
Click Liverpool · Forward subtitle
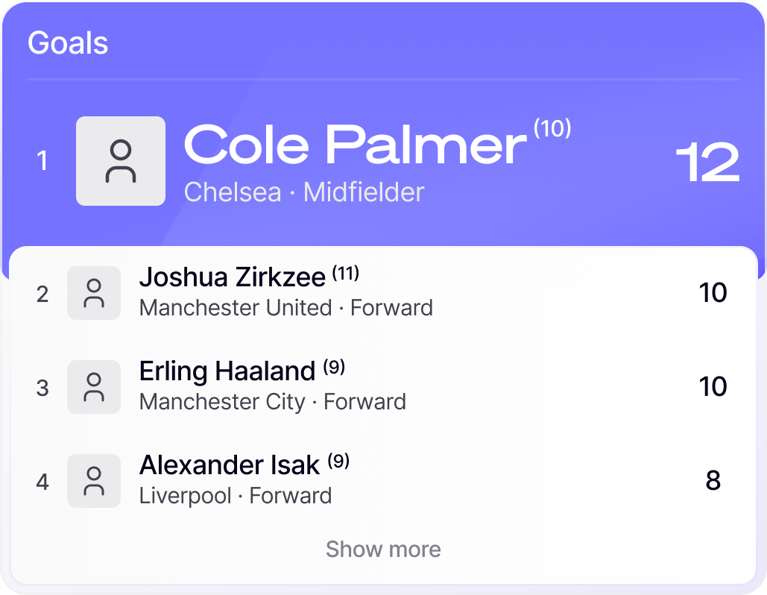[x=235, y=496]
